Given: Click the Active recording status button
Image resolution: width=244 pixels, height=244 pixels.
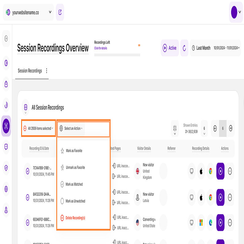Looking at the screenshot, I should (170, 48).
